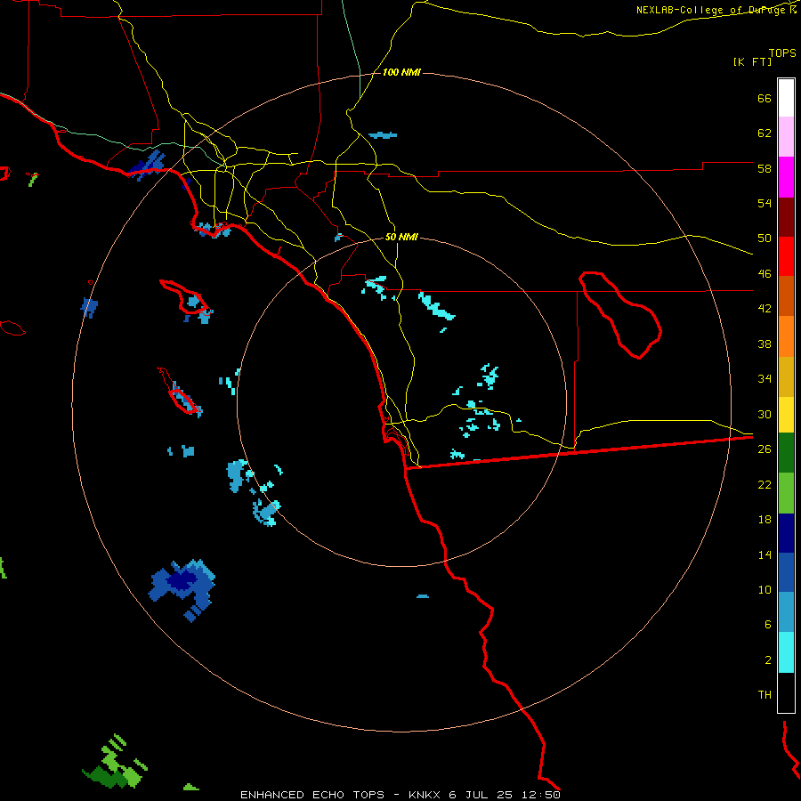Click the 62 legend value
The height and width of the screenshot is (801, 801).
765,133
